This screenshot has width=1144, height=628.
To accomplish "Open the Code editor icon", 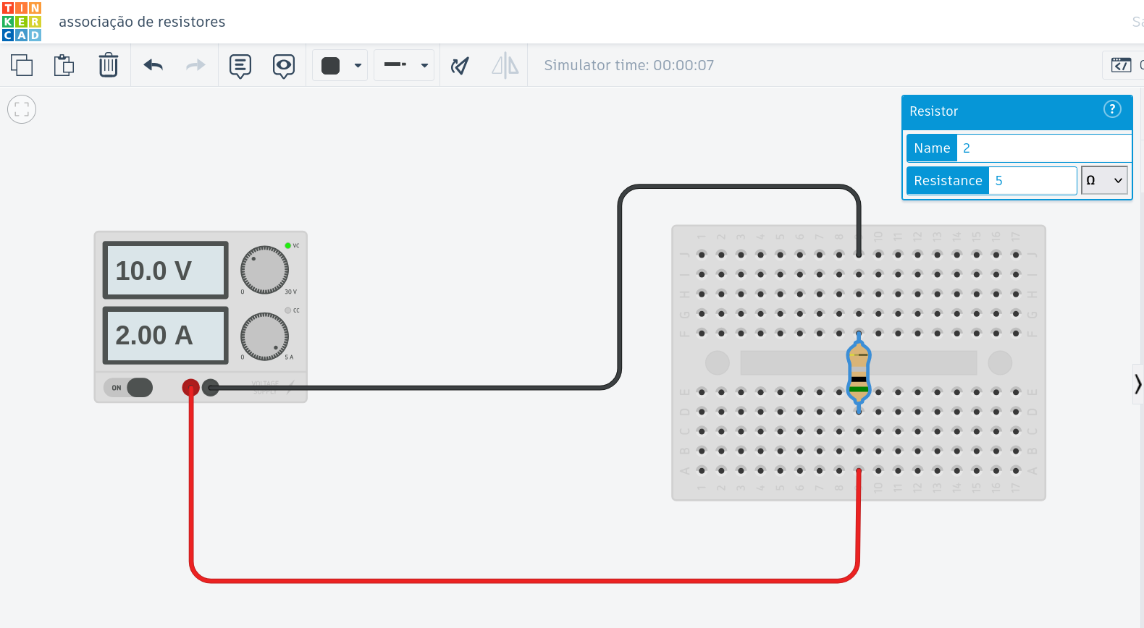I will point(1122,65).
